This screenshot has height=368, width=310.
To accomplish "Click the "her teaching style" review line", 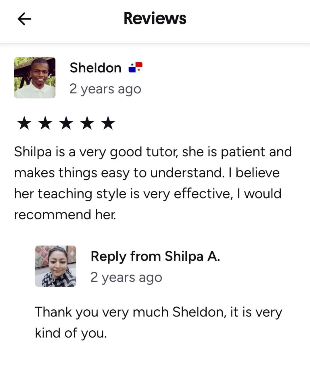I will click(147, 193).
